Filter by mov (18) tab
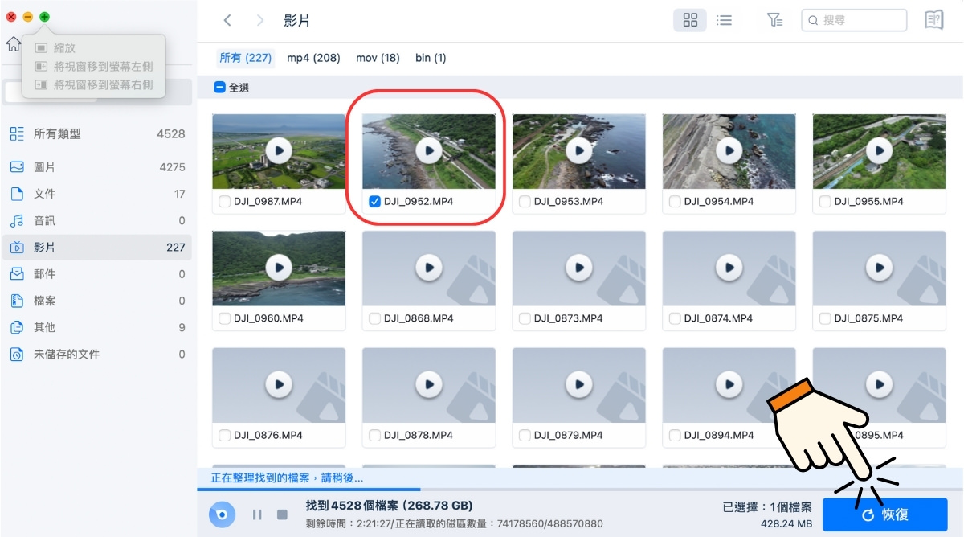 [x=378, y=58]
